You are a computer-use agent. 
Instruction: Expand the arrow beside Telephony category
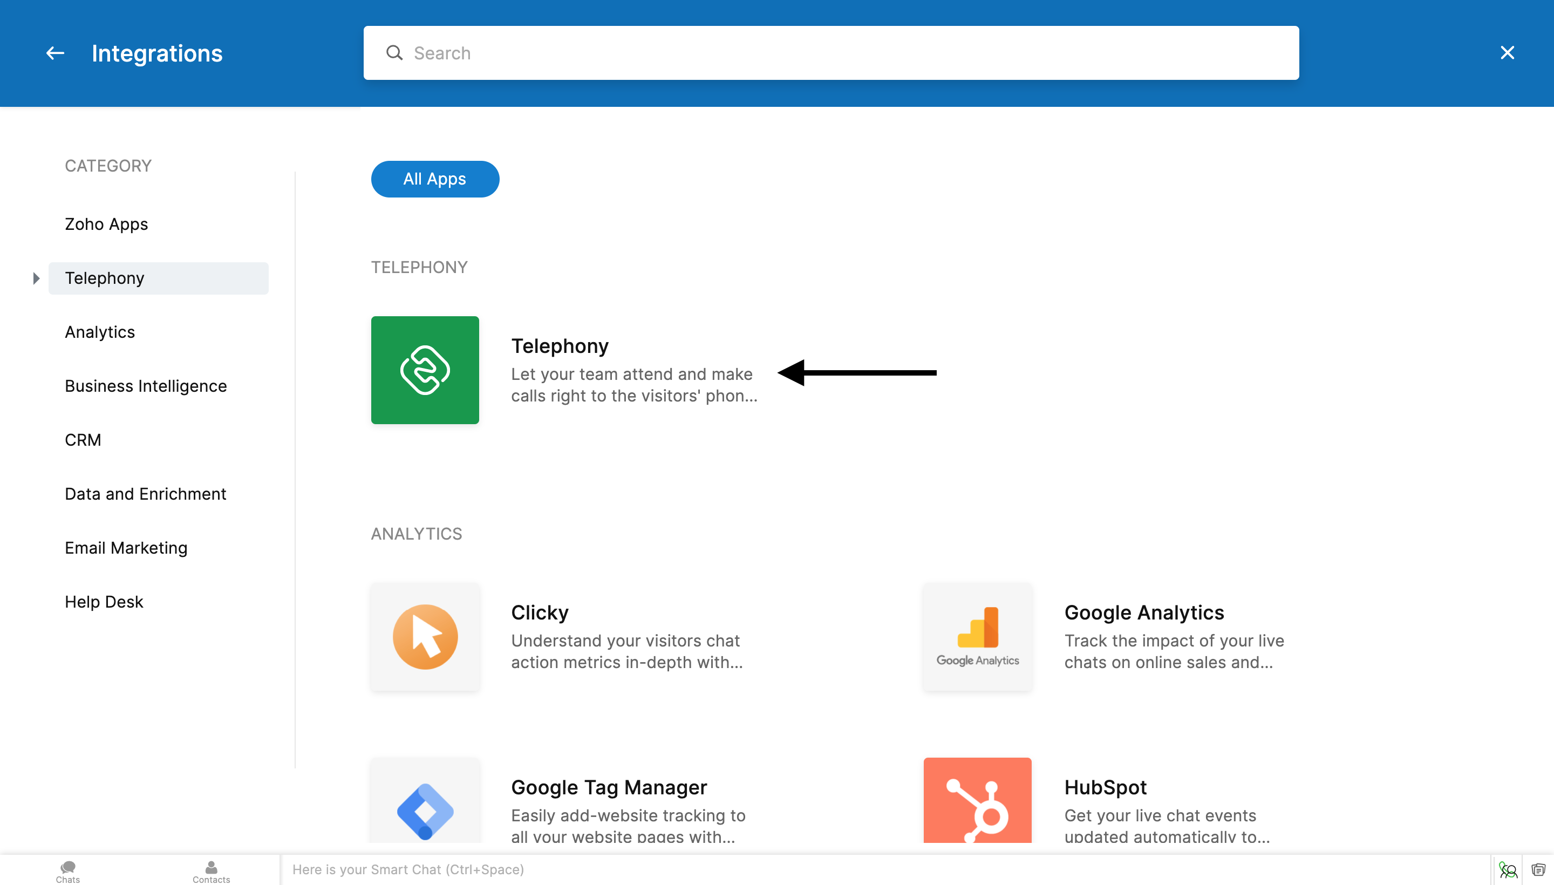36,278
